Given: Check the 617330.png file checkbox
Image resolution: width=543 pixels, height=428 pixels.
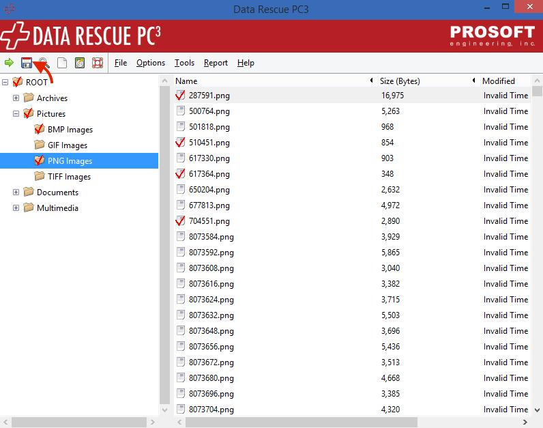Looking at the screenshot, I should point(180,158).
